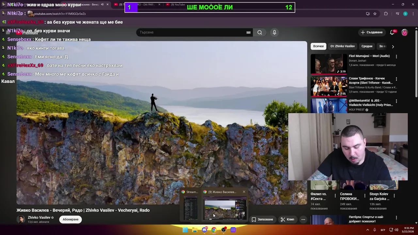Open the more actions ellipsis beside Клип
The width and height of the screenshot is (418, 235).
[303, 219]
